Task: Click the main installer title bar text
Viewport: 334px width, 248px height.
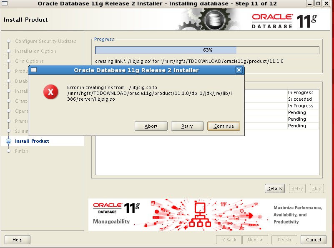Action: pos(157,4)
